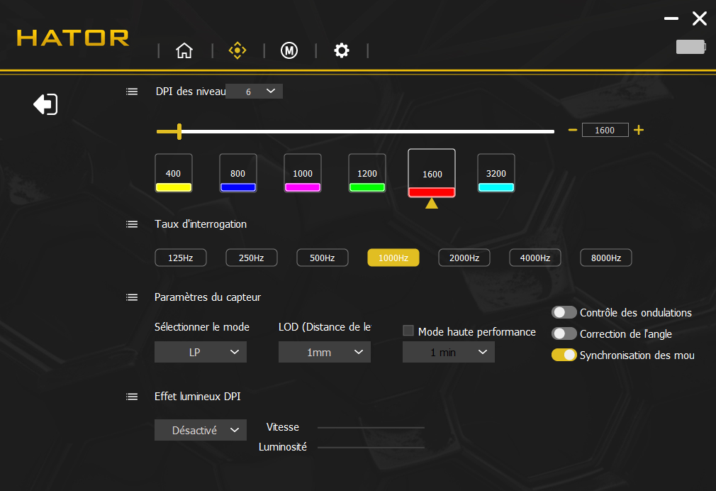This screenshot has width=716, height=491.
Task: Enable Contrôle des ondulations toggle
Action: click(564, 312)
